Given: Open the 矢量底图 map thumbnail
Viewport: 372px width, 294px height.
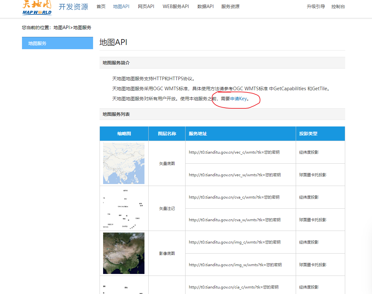Looking at the screenshot, I should click(x=124, y=163).
